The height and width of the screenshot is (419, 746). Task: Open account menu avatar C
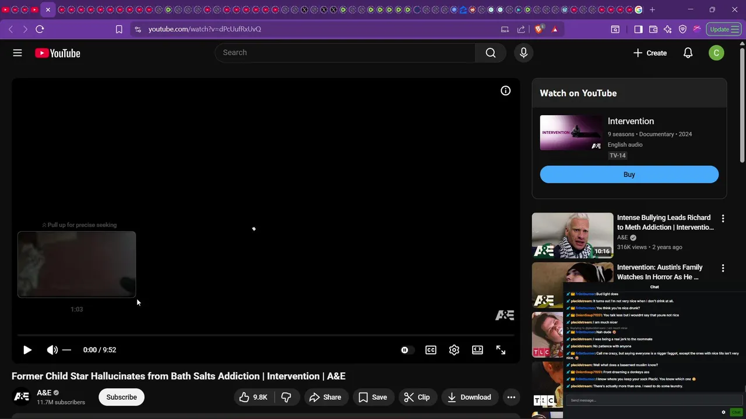(x=716, y=53)
